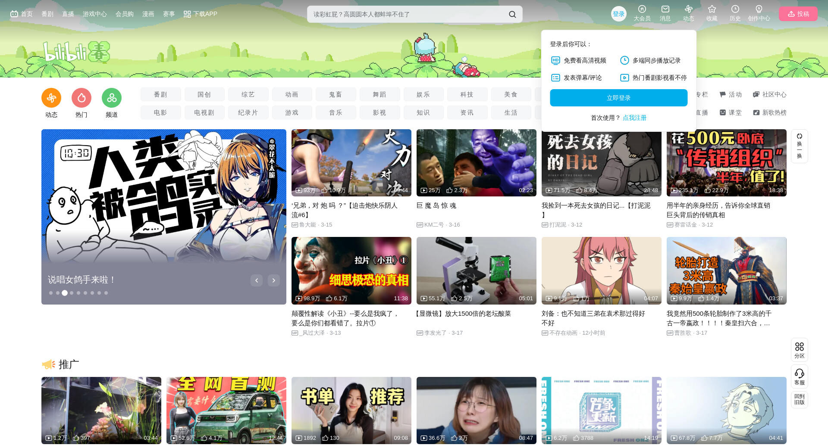This screenshot has width=828, height=448.
Task: Select the 影视 category tag
Action: (x=380, y=112)
